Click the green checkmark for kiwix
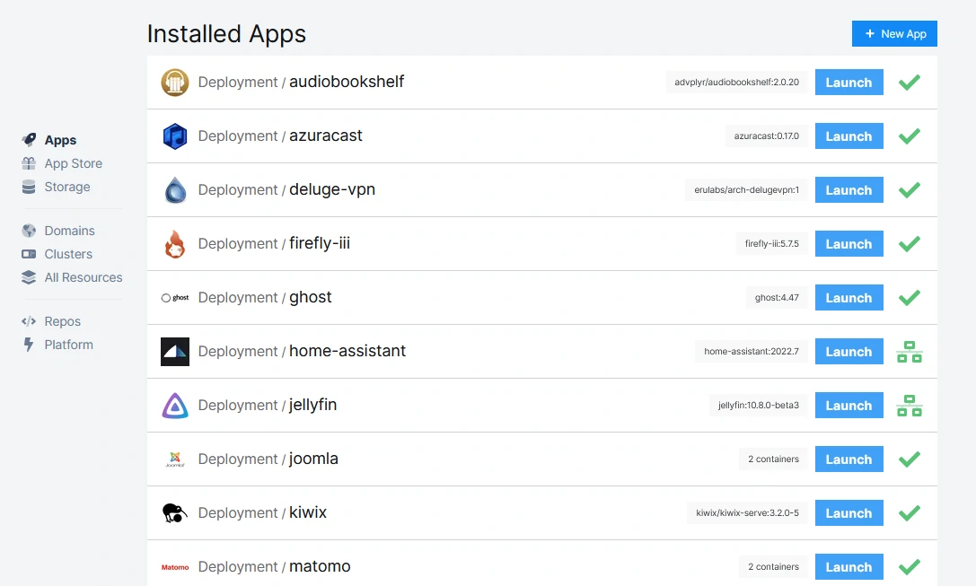976x586 pixels. tap(910, 513)
